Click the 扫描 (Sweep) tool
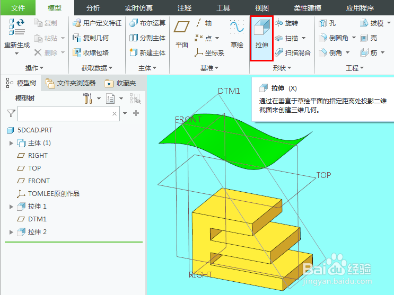This screenshot has width=394, height=295. pos(286,38)
